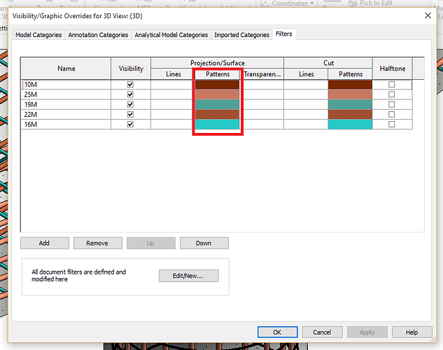
Task: Click the Remove filter button
Action: coord(97,243)
